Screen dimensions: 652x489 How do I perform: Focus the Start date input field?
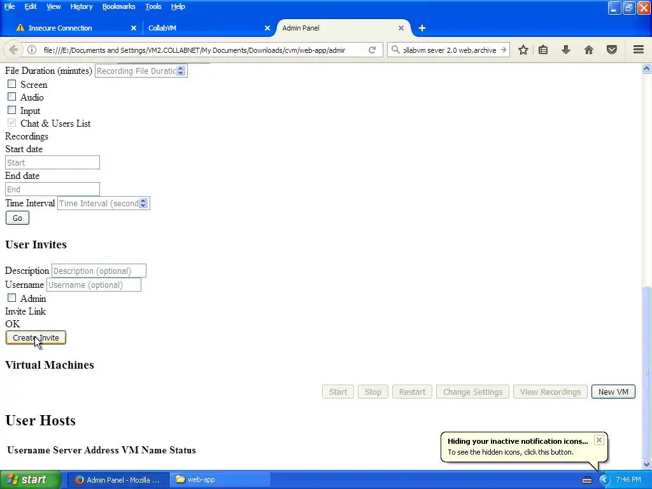52,162
